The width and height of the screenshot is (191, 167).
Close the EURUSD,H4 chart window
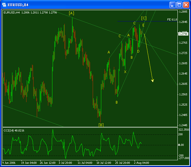[186, 5]
